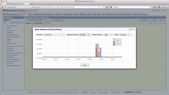Click us-east-1a legend color swatch
The image size is (169, 95).
[114, 39]
